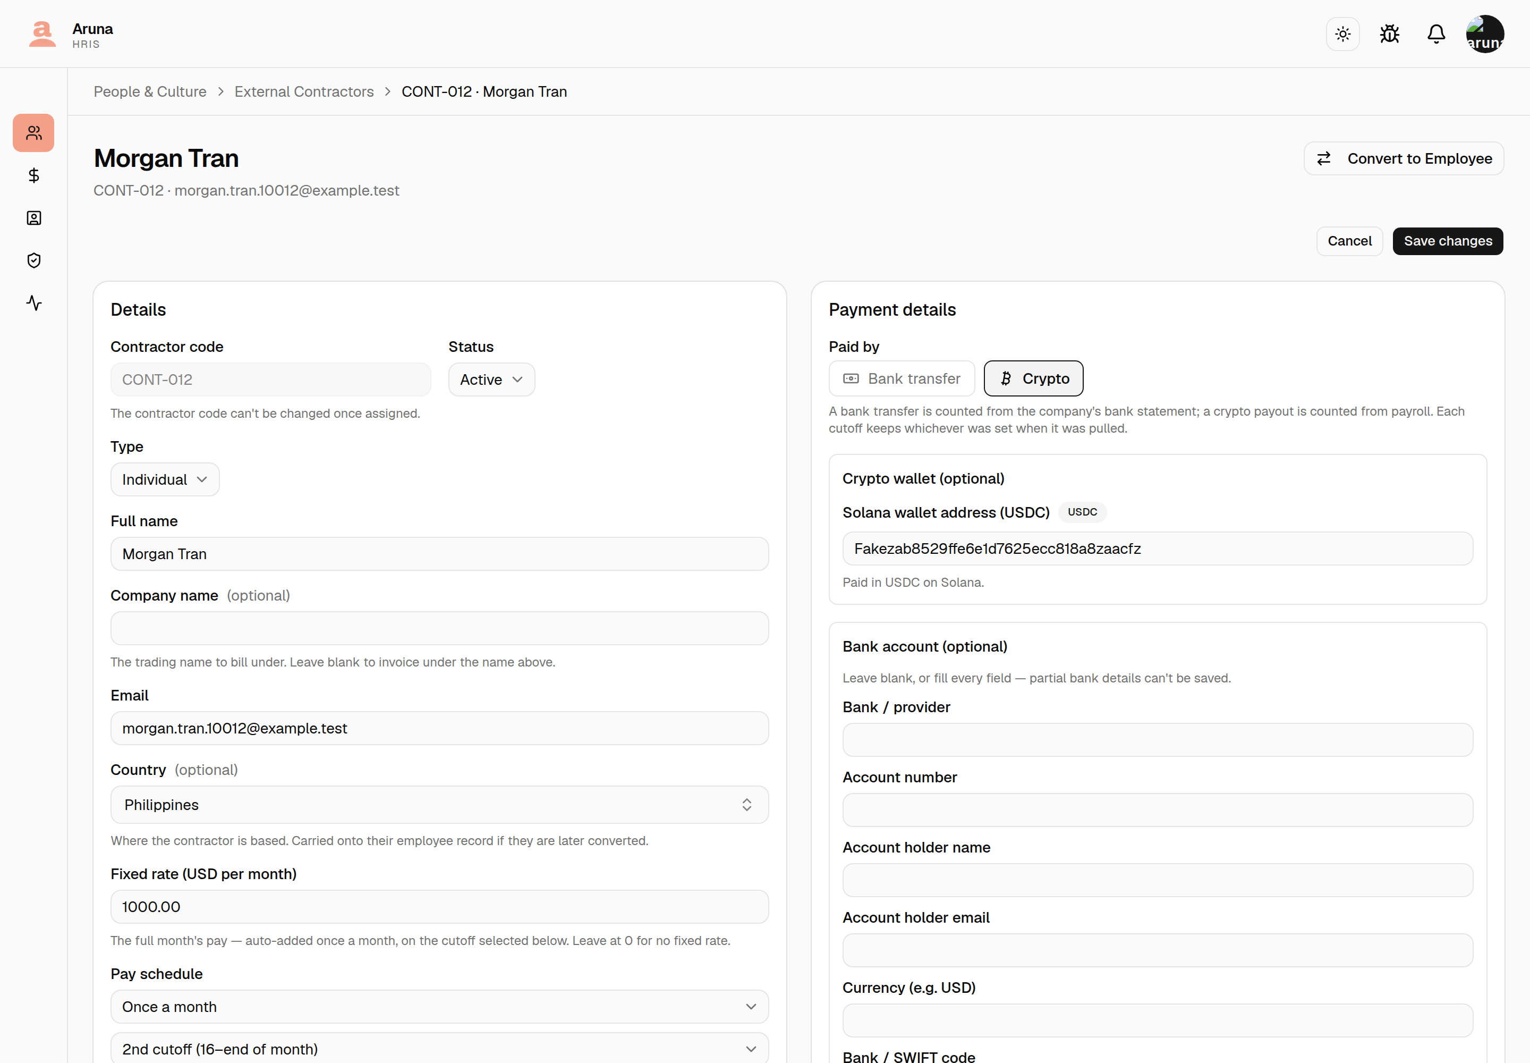Click the Account holder email field
The width and height of the screenshot is (1530, 1063).
coord(1157,950)
